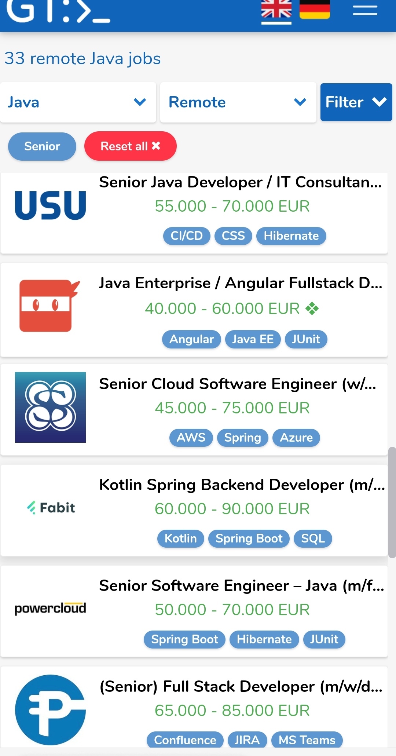Image resolution: width=396 pixels, height=756 pixels.
Task: Expand the Java technology dropdown
Action: (x=78, y=102)
